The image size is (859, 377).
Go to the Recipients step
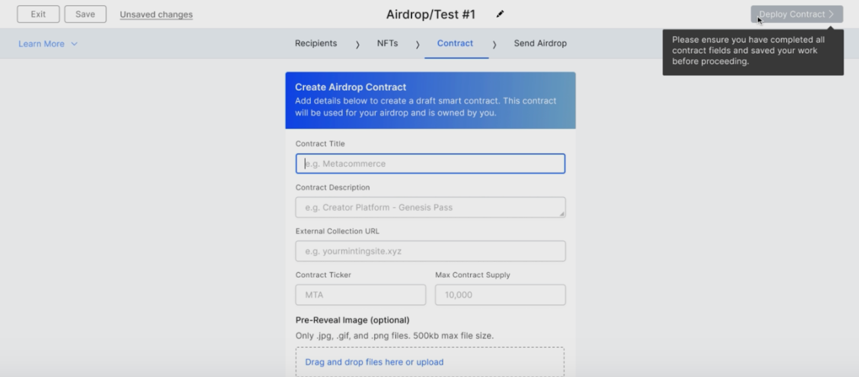(x=316, y=44)
